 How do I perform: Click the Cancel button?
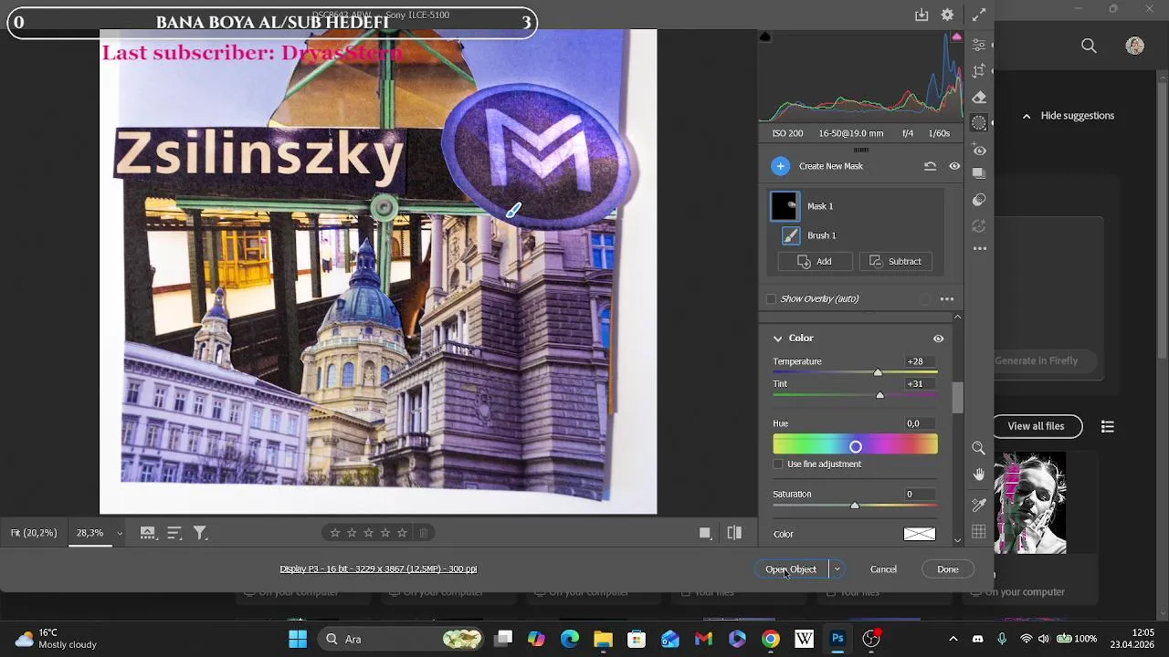[883, 569]
